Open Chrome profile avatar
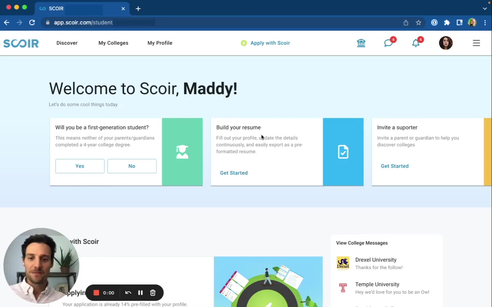Screen dimensions: 492x307 [x=472, y=23]
